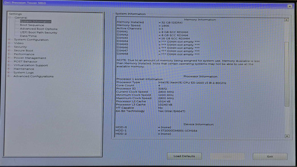Open the Date/Time settings
Viewport: 297px width, 167px height.
[28, 36]
